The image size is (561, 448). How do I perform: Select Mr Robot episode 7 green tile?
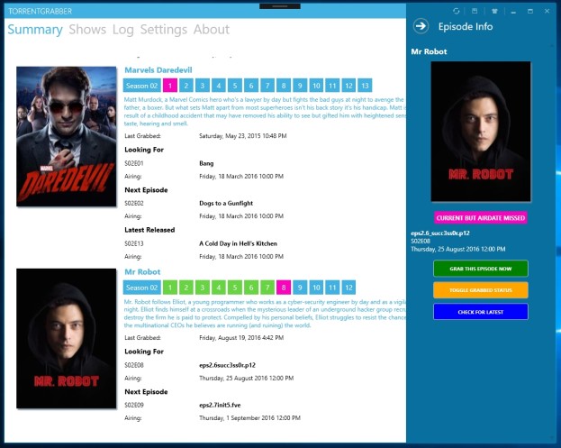coord(267,288)
